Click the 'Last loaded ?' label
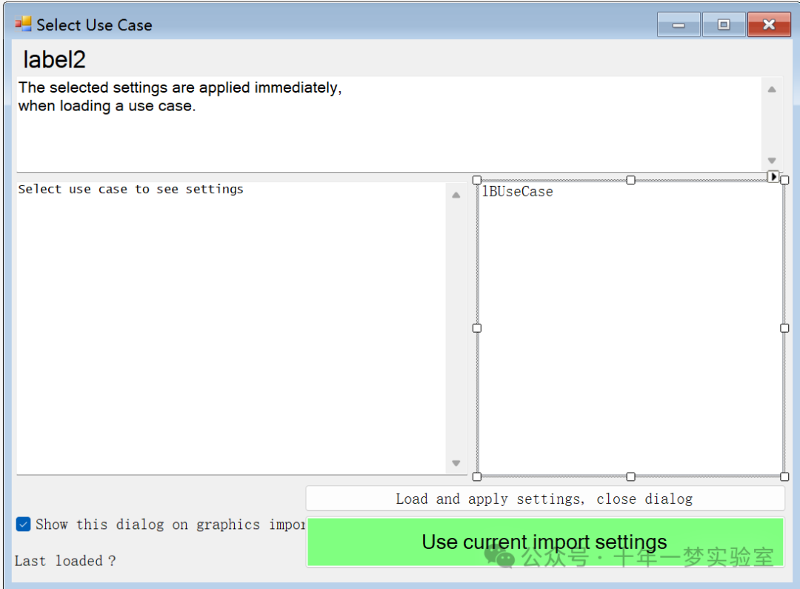Viewport: 800px width, 589px height. coord(65,560)
